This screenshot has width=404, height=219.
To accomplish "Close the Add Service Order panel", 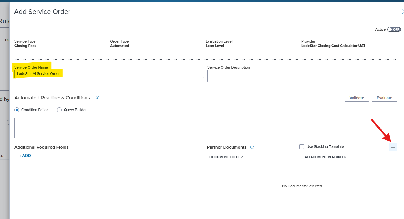I will [x=403, y=11].
